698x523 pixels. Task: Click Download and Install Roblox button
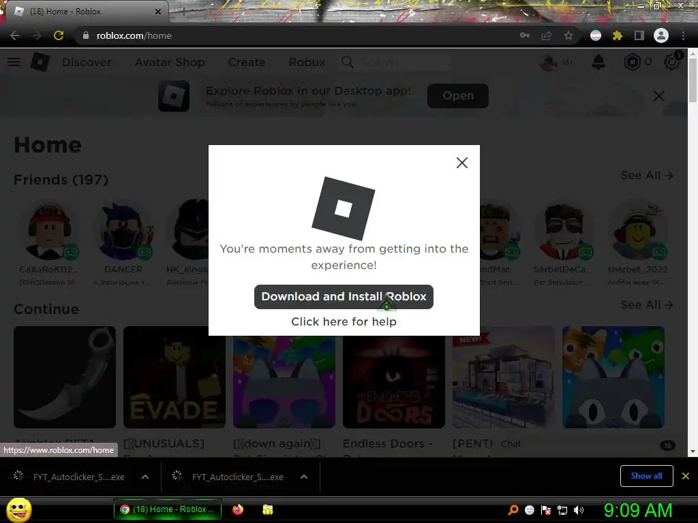point(344,297)
